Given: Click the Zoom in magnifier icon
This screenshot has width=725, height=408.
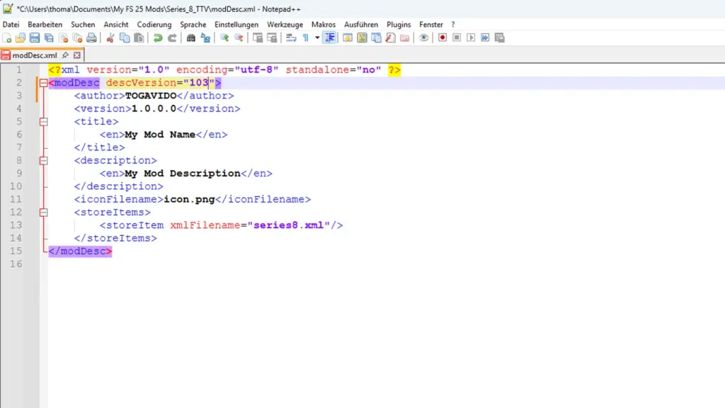Looking at the screenshot, I should pos(224,38).
